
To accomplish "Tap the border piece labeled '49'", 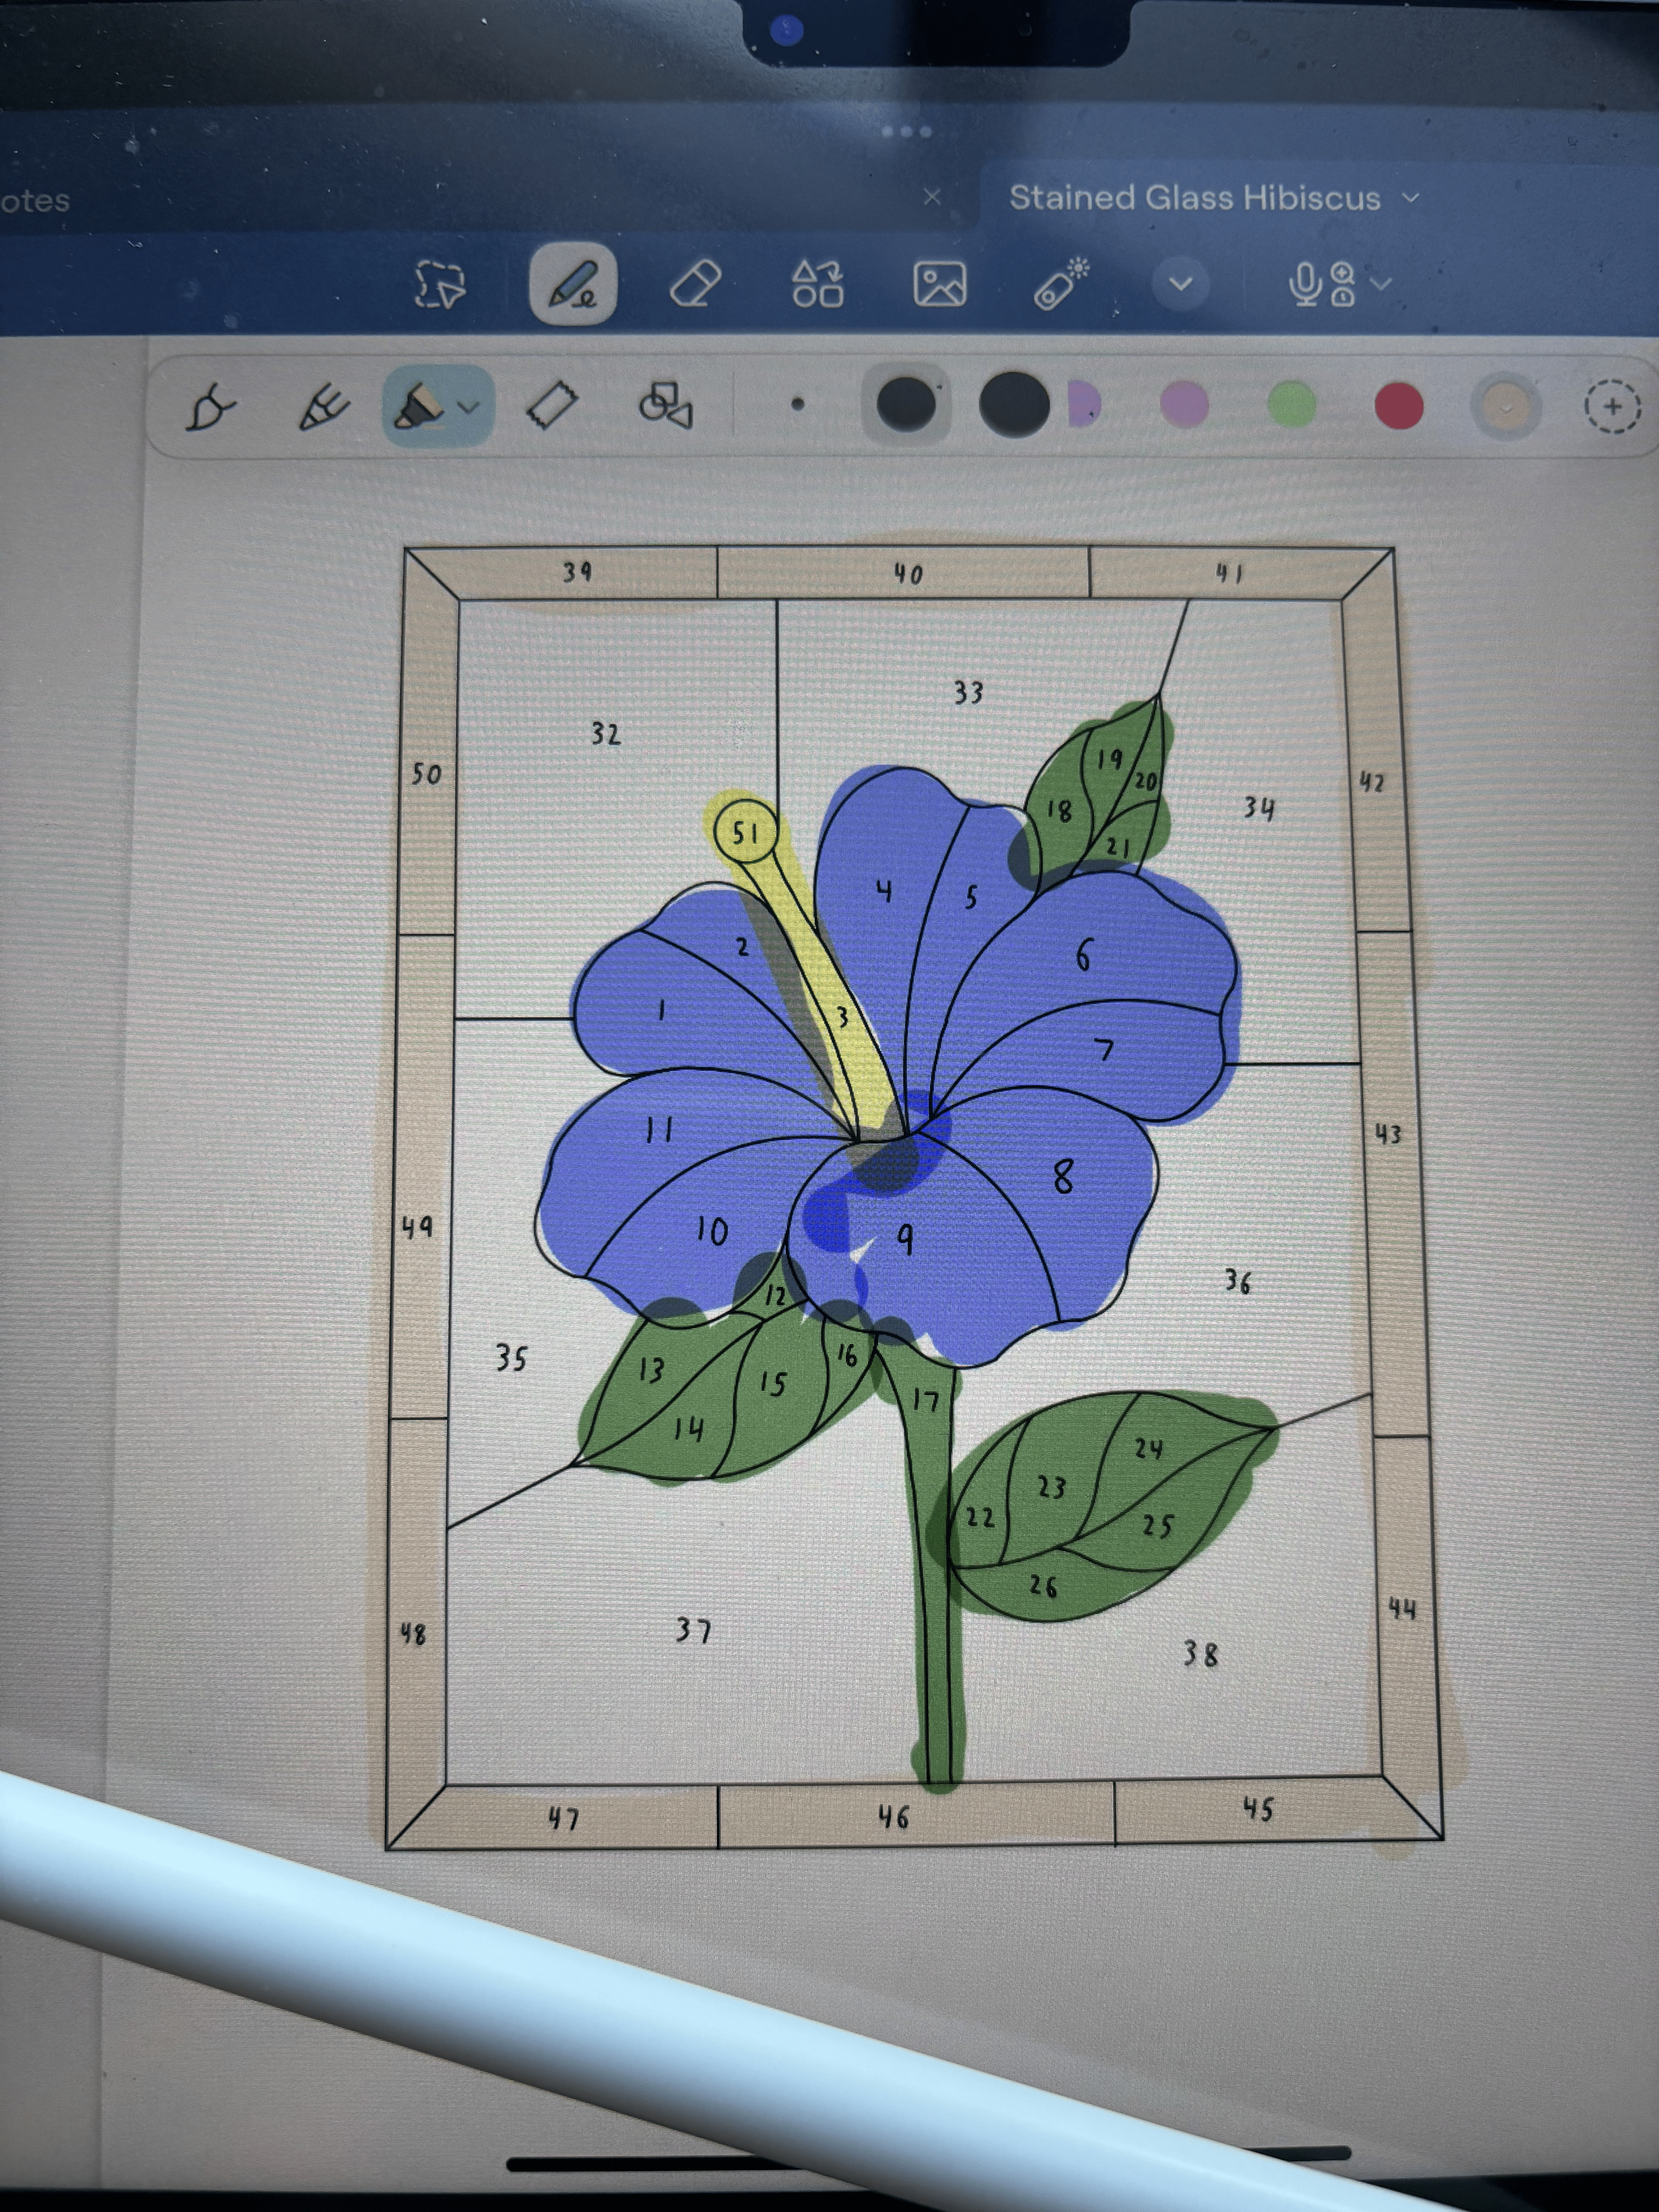I will [x=417, y=1226].
